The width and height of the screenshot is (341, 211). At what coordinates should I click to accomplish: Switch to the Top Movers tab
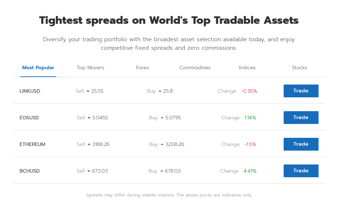(91, 67)
